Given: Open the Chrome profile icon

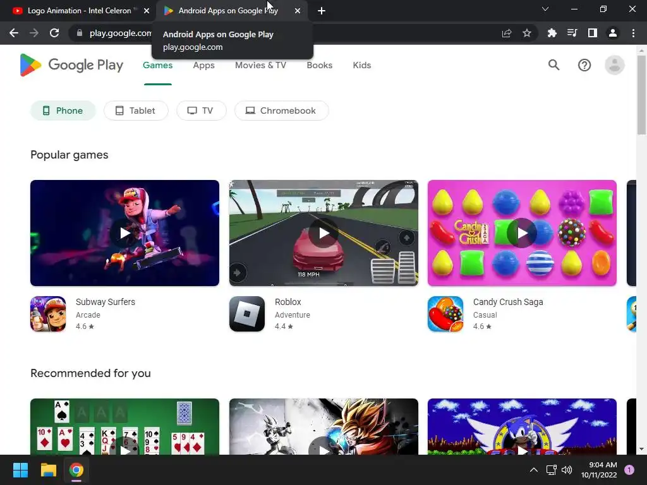Looking at the screenshot, I should [x=613, y=33].
